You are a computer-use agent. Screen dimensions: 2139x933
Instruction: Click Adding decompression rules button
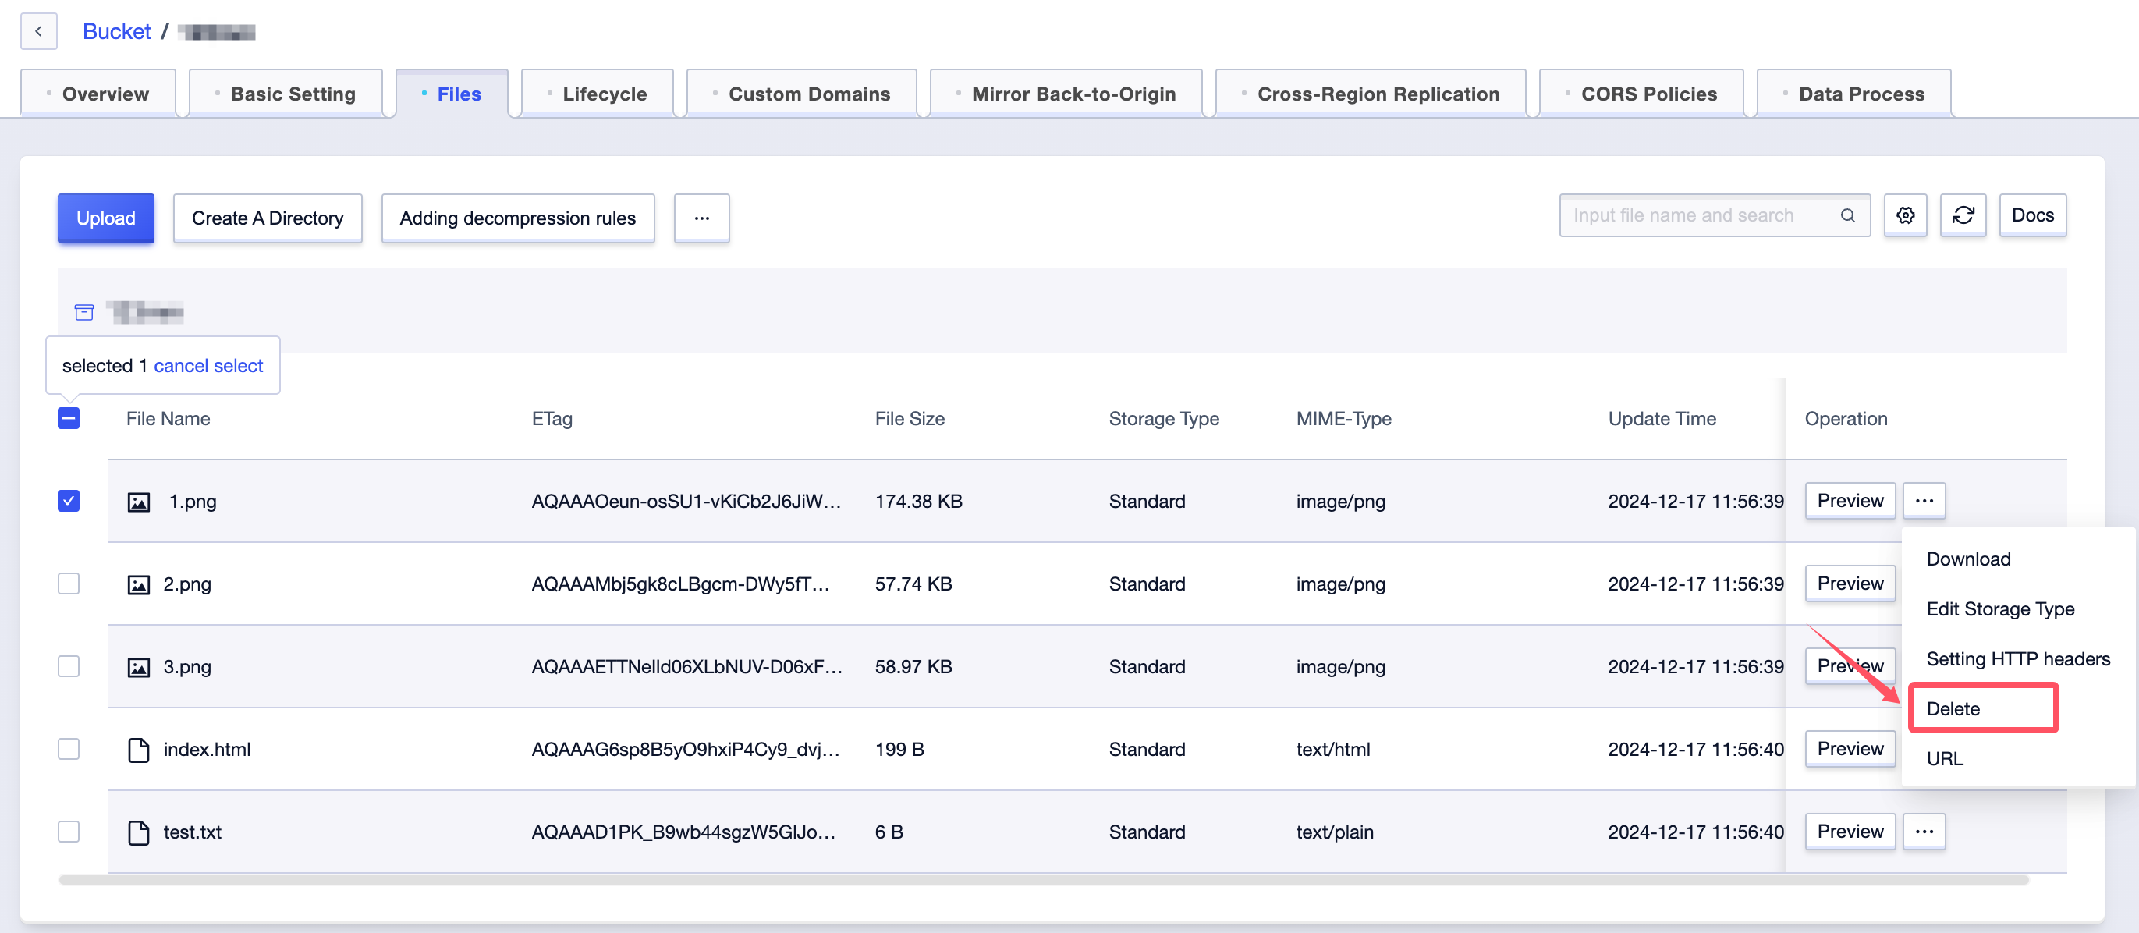(x=518, y=218)
